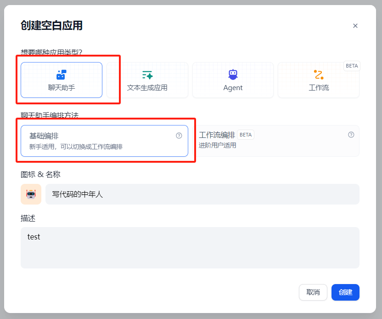Select the 基础编排 orchestration method
Image resolution: width=382 pixels, height=319 pixels.
[x=92, y=140]
